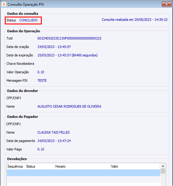
Task: Click the Valor Pago label
Action: (x=14, y=149)
